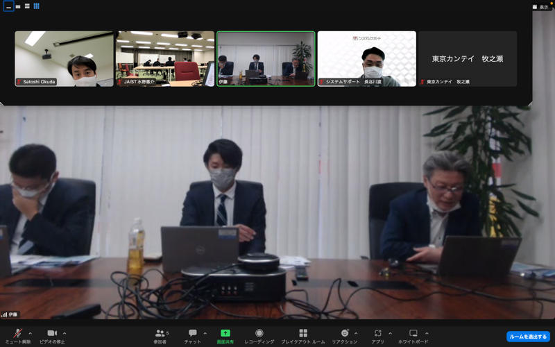Switch to single active speaker thumbnail icon
This screenshot has width=555, height=347.
pyautogui.click(x=18, y=6)
